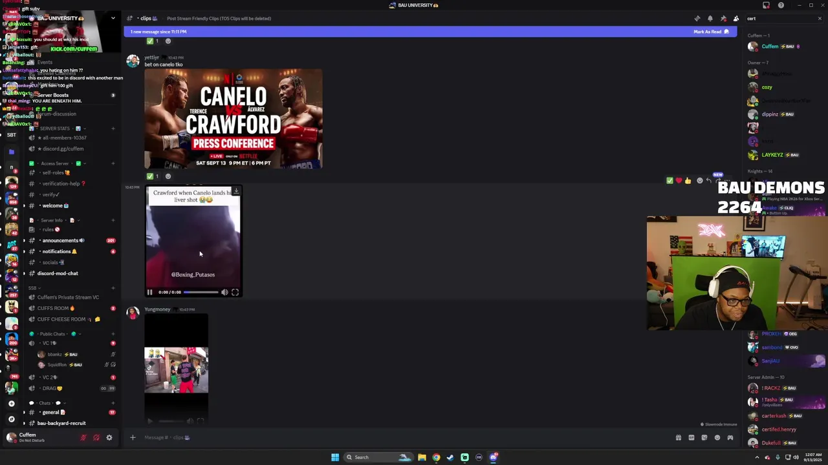Add green checkmark quick reaction
The width and height of the screenshot is (828, 465).
pos(670,181)
